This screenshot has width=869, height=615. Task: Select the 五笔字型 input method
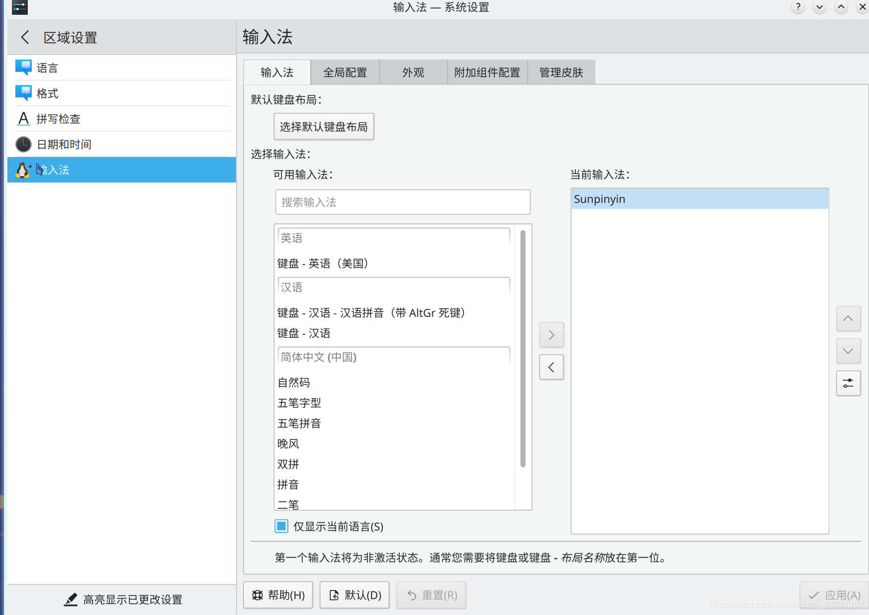[394, 403]
